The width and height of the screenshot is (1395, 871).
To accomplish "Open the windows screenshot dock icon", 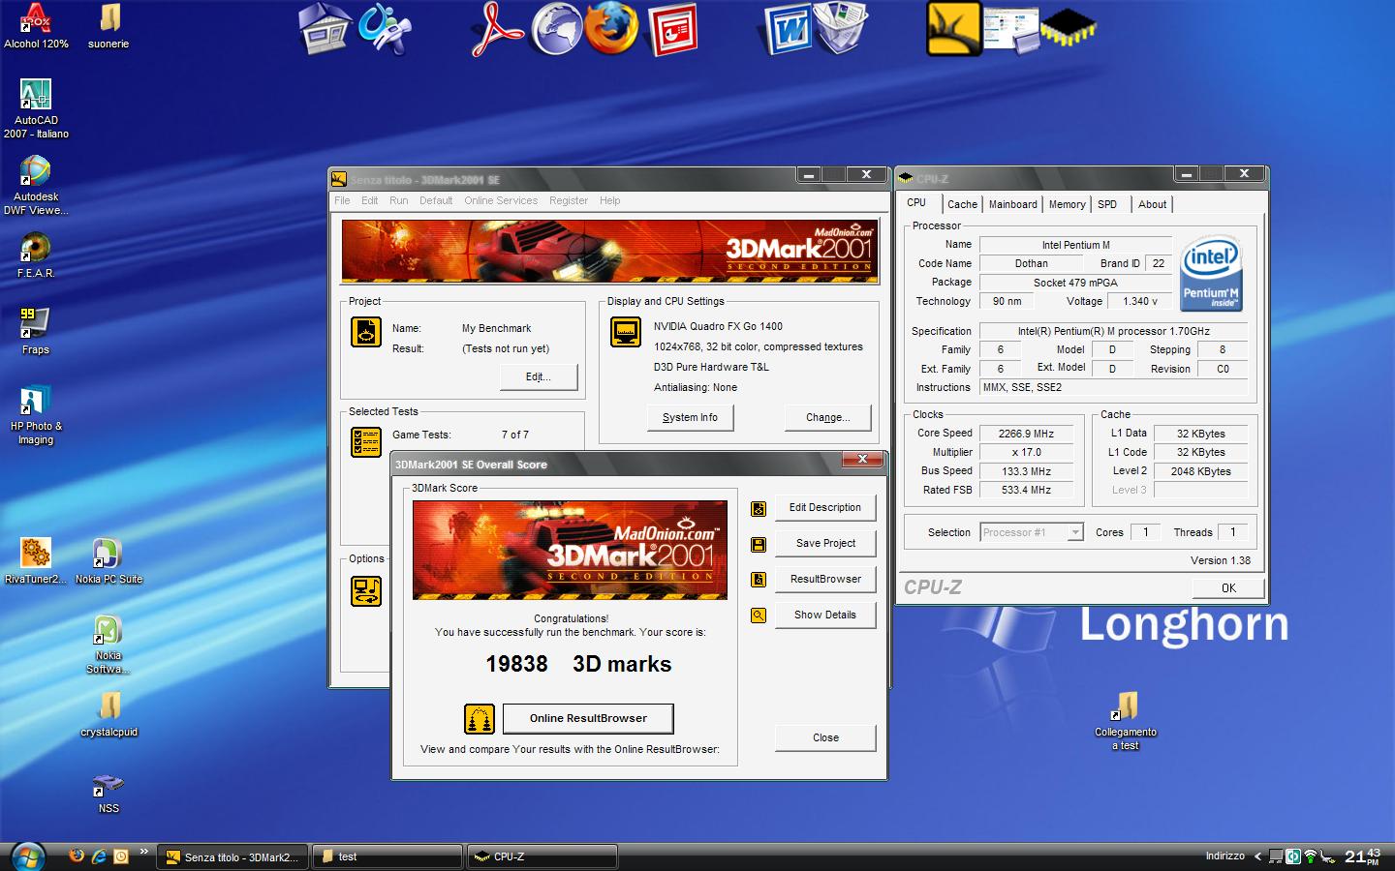I will (x=1010, y=28).
